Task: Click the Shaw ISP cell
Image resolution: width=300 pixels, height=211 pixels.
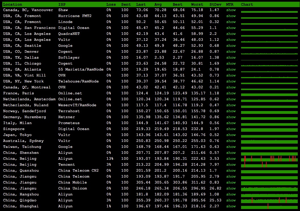Action: 63,10
